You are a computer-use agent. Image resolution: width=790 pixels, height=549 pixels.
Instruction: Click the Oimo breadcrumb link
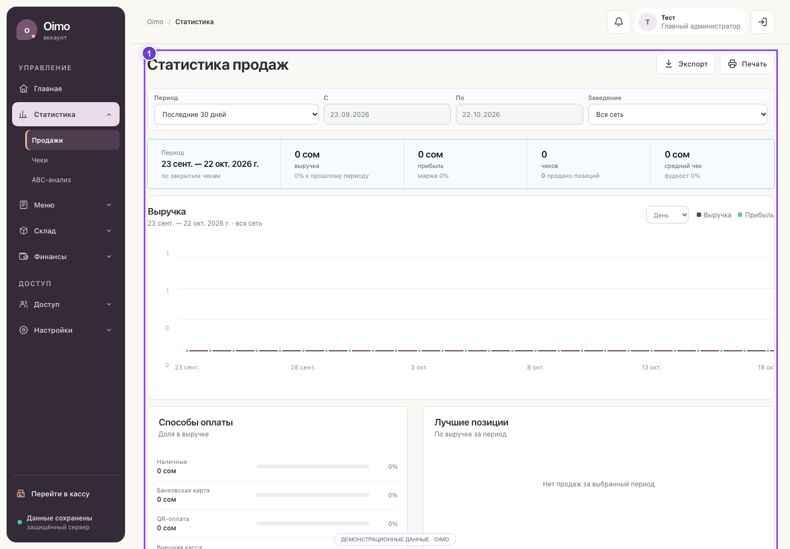155,22
